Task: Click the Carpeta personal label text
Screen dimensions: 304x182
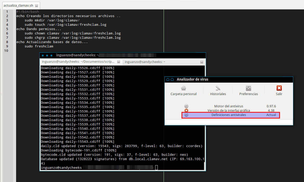Action: pos(183,94)
